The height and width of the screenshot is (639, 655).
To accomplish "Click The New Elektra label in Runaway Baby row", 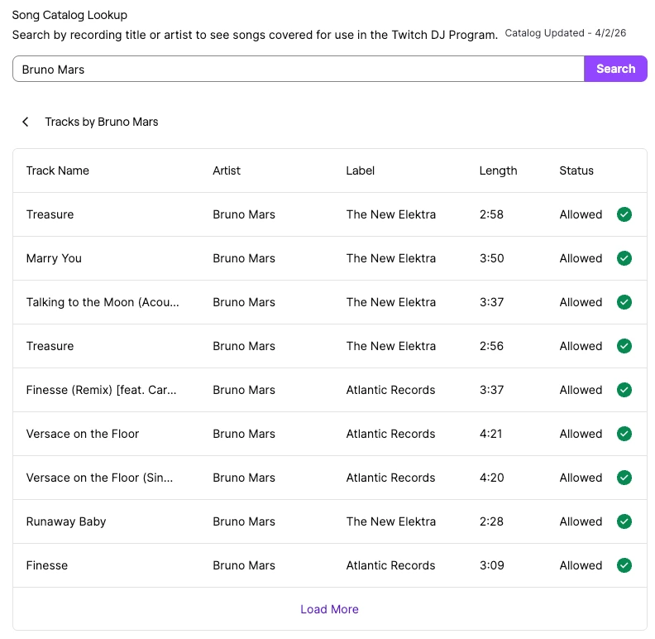I will tap(391, 522).
